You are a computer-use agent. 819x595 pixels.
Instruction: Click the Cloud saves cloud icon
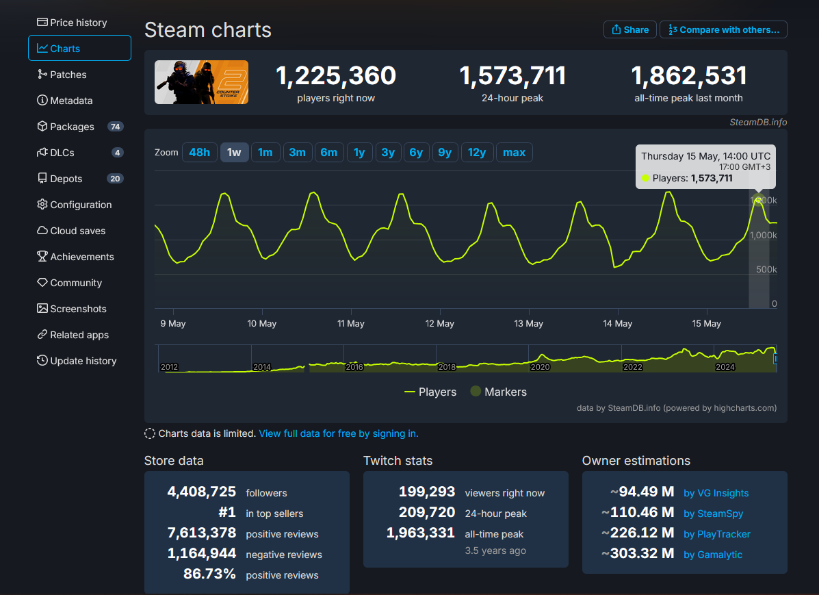(x=42, y=231)
